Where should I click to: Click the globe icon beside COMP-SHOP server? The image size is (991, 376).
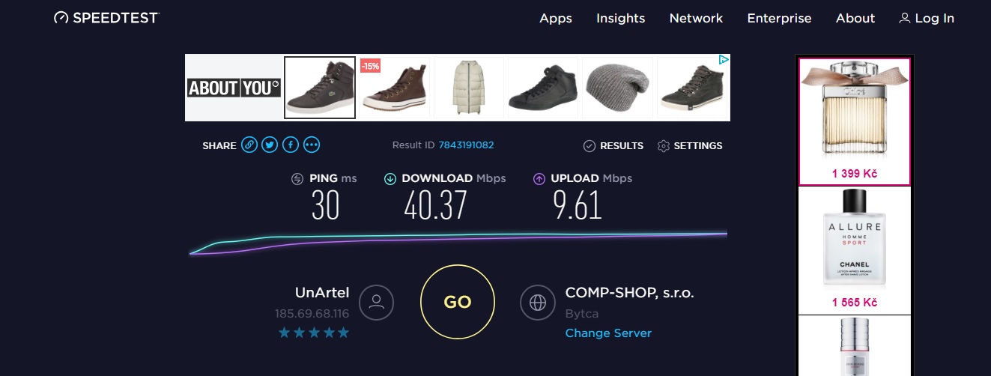click(x=537, y=302)
